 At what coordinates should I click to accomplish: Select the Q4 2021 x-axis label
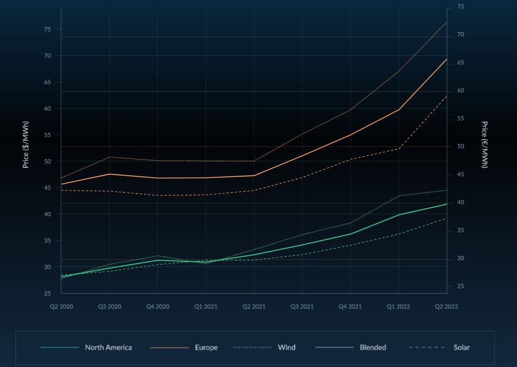coord(350,306)
